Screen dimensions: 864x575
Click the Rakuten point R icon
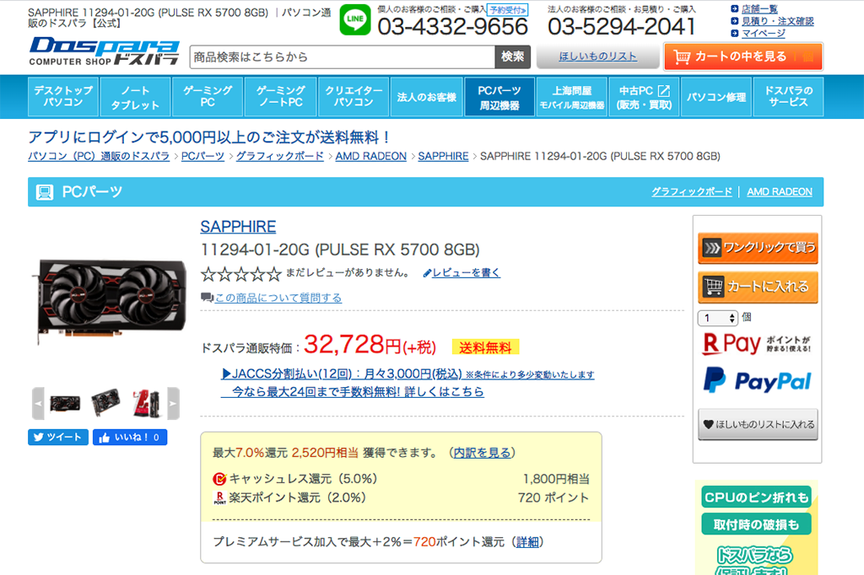click(219, 498)
